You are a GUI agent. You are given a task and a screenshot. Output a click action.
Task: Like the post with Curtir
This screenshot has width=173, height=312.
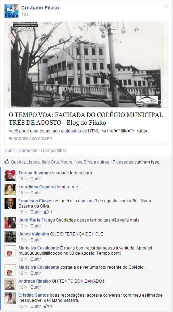click(x=10, y=151)
